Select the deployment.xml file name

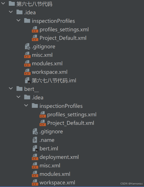(59, 157)
